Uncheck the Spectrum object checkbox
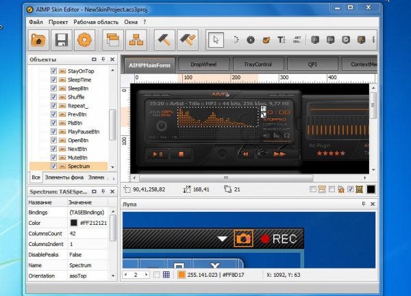 pos(53,166)
